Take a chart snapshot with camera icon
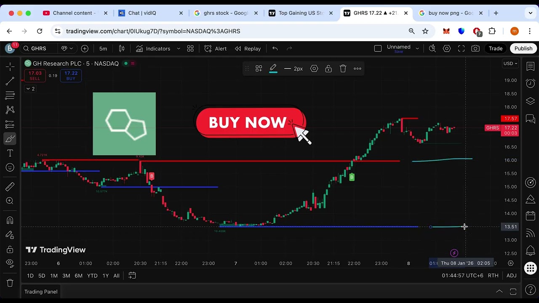The width and height of the screenshot is (539, 303). [475, 48]
